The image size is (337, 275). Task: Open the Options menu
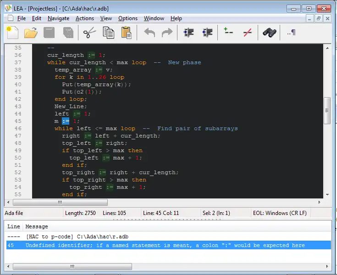click(x=127, y=18)
